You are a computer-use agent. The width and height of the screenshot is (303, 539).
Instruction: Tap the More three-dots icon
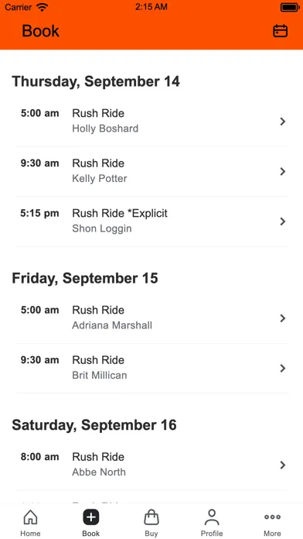[272, 517]
